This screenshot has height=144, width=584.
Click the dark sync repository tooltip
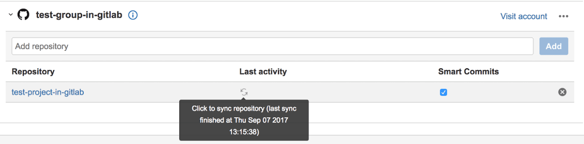pos(244,120)
